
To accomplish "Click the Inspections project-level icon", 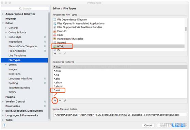I will [45, 42].
